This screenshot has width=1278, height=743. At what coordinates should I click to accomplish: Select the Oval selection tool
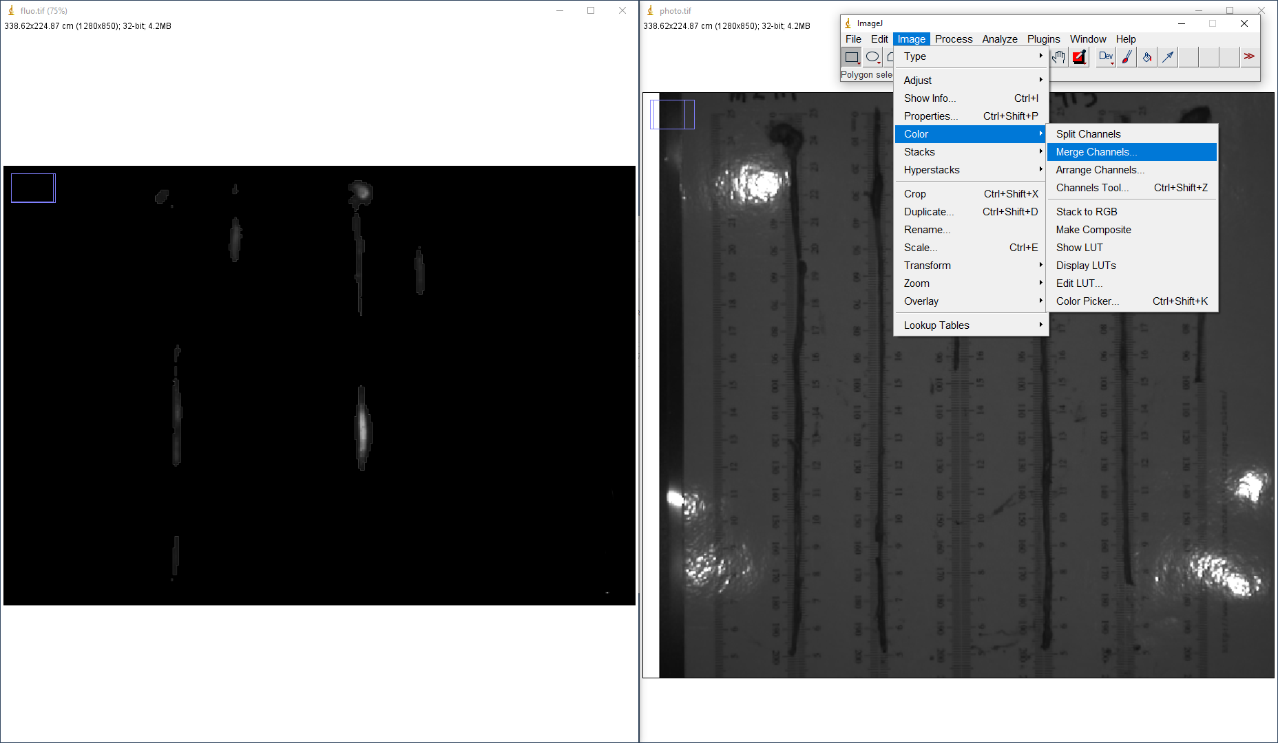872,57
